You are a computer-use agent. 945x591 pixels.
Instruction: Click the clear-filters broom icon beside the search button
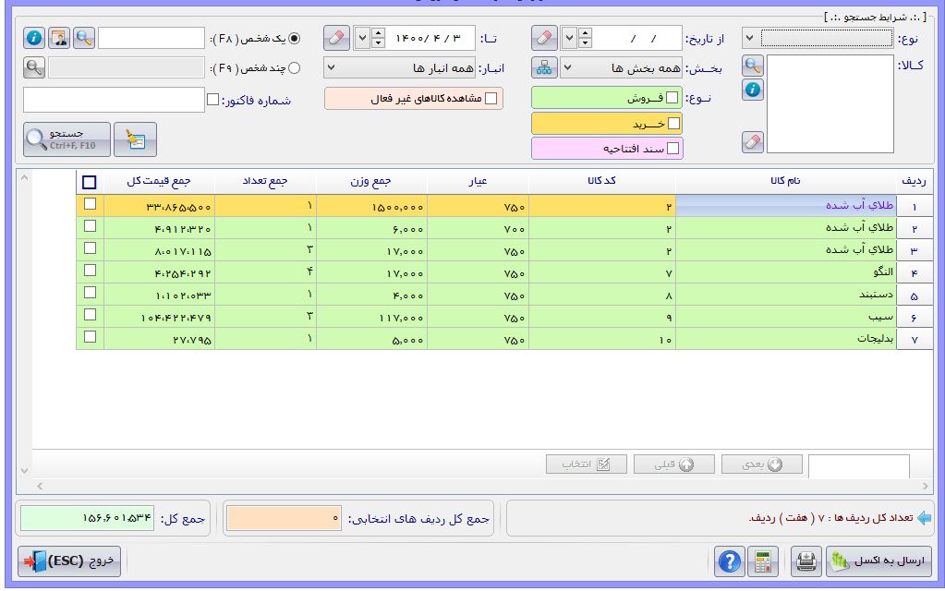pyautogui.click(x=134, y=139)
